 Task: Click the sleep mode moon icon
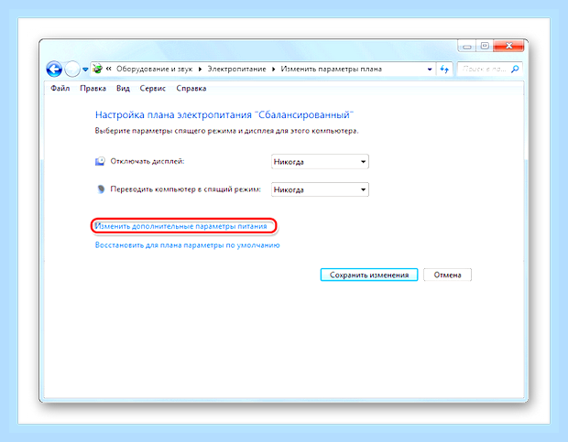click(x=101, y=189)
